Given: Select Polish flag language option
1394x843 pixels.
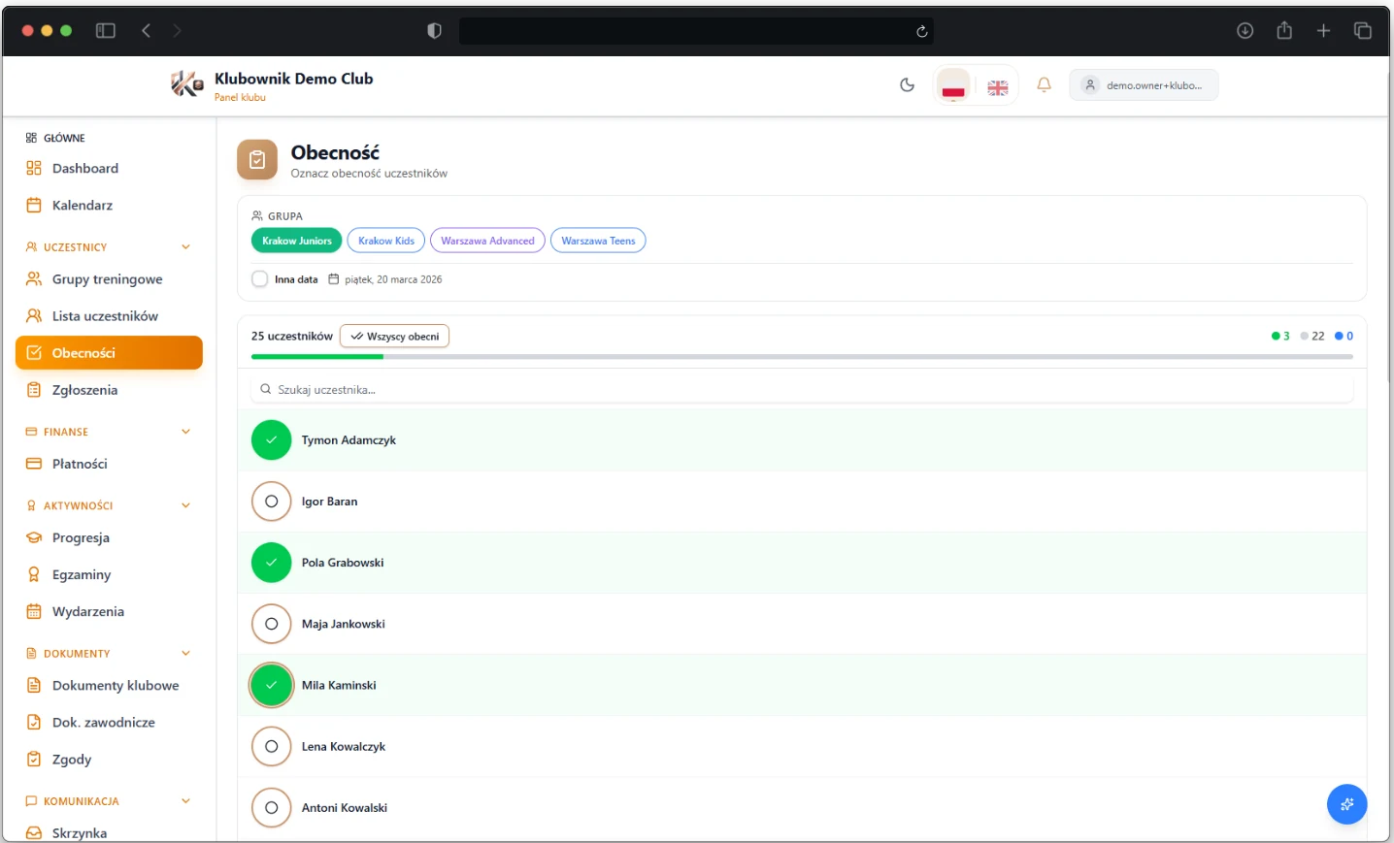Looking at the screenshot, I should click(953, 86).
